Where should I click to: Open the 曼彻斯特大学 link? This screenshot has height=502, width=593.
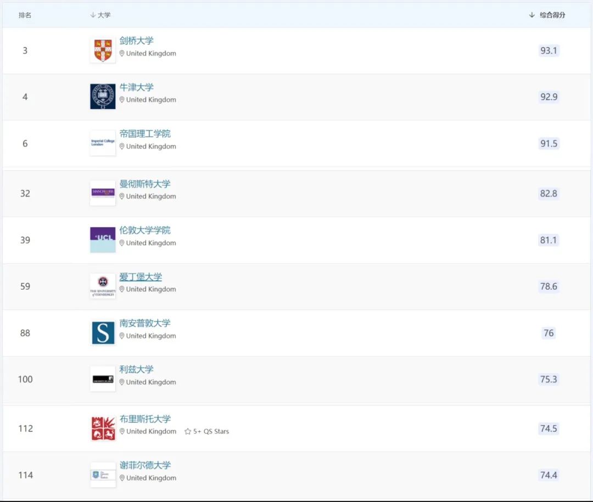[x=145, y=184]
